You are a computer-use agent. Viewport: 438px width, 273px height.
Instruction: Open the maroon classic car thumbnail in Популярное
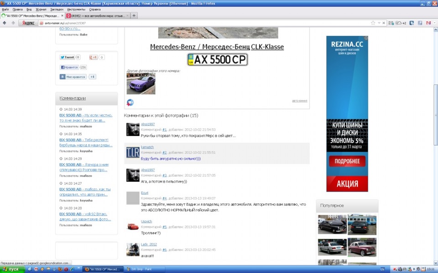[362, 247]
